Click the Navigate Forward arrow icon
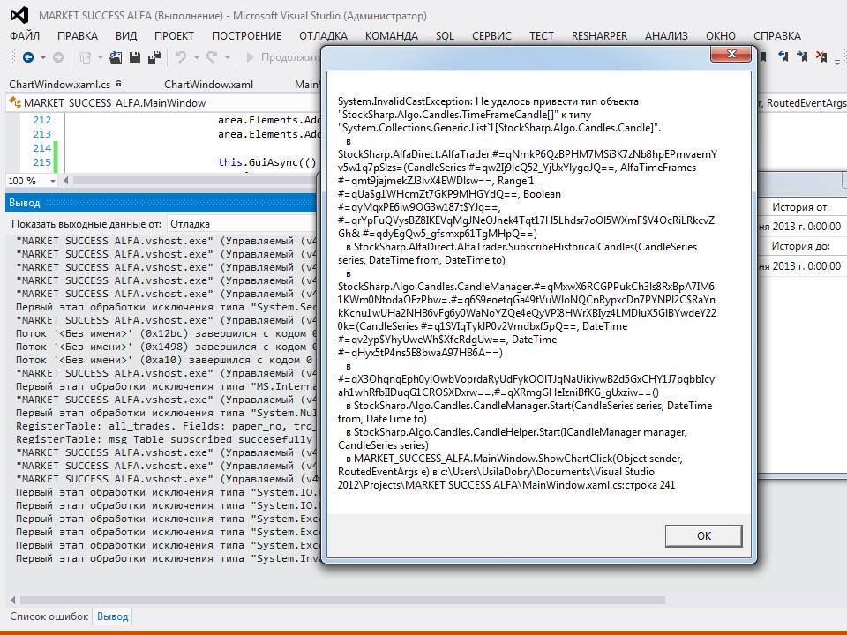The image size is (847, 635). [58, 56]
